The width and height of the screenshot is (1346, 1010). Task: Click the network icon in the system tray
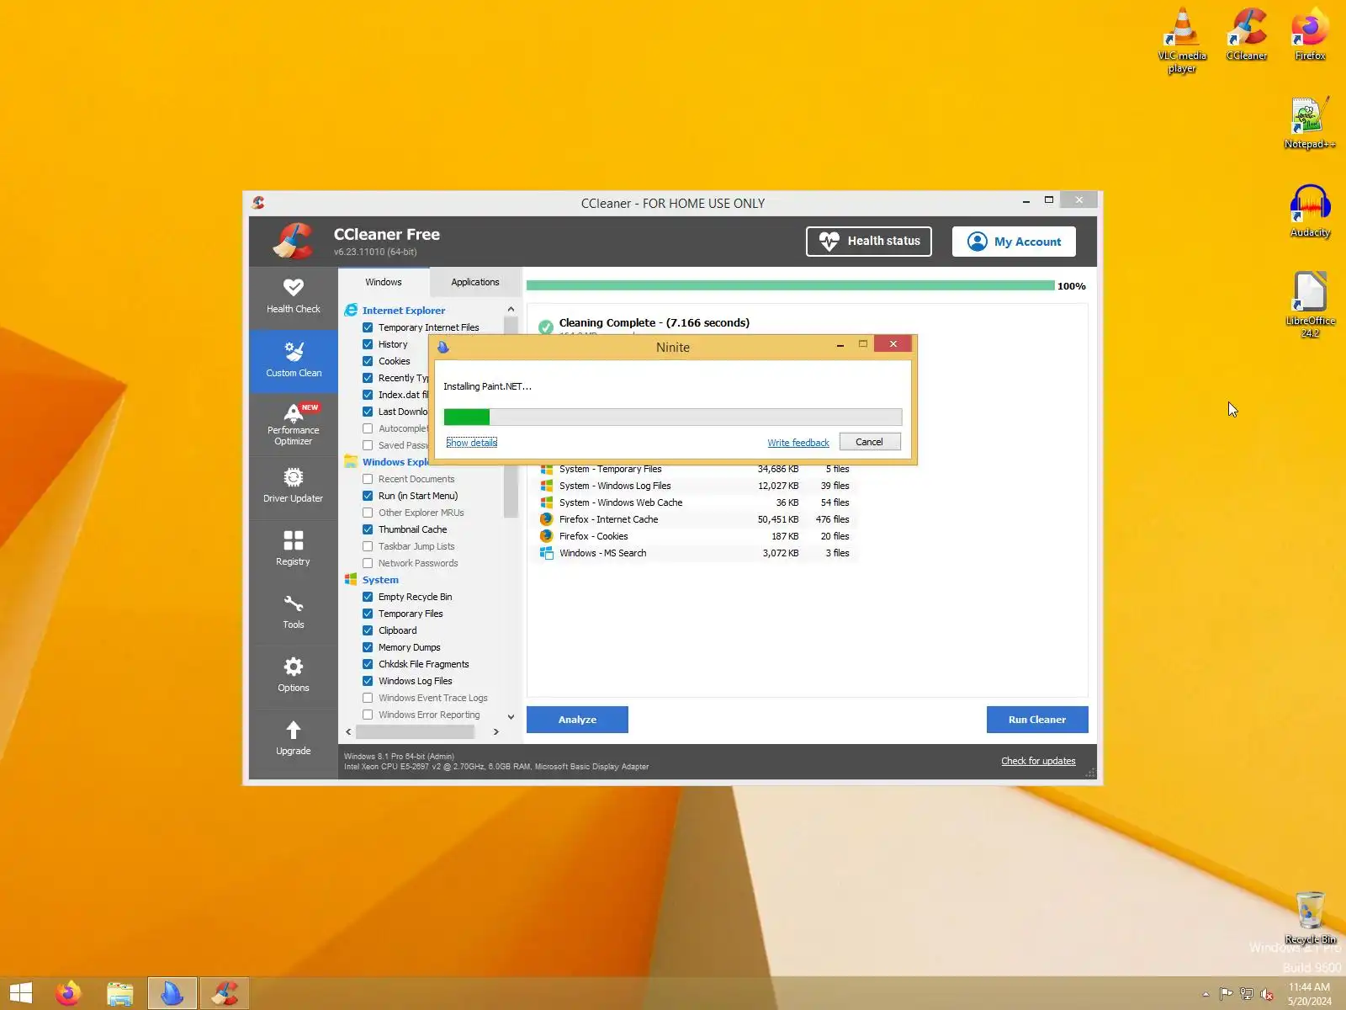(x=1247, y=994)
